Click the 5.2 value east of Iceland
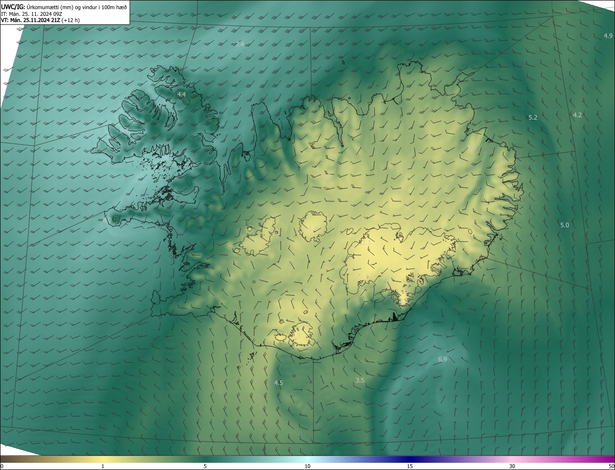Viewport: 615px width, 470px height. (x=532, y=117)
